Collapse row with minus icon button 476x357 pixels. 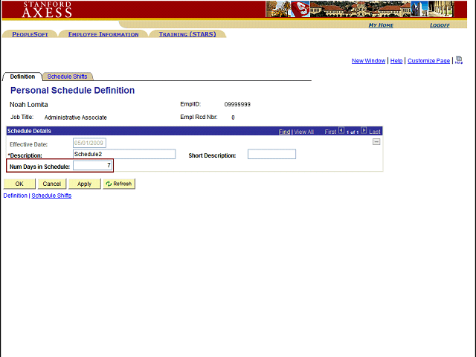(x=376, y=142)
